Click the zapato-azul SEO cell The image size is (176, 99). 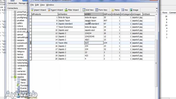coord(94,30)
